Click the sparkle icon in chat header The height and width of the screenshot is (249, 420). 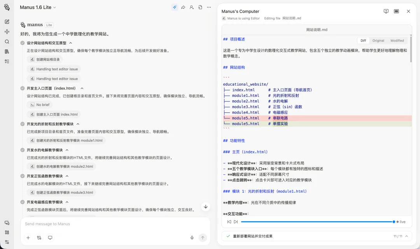tap(174, 7)
